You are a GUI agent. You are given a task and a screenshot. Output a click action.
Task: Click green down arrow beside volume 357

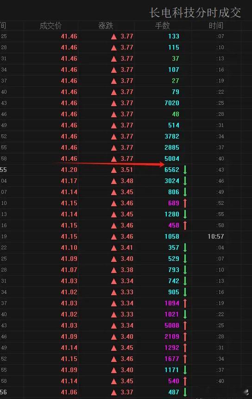185,247
